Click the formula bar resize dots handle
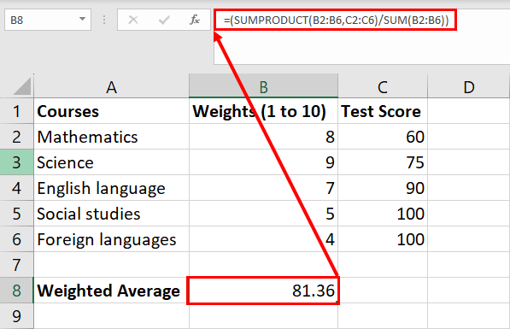510x329 pixels. click(x=104, y=21)
